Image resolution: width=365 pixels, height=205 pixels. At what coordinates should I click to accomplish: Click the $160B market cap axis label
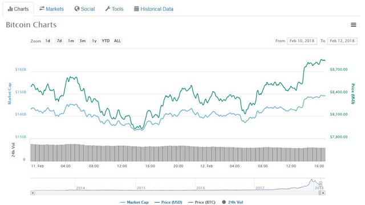click(21, 69)
